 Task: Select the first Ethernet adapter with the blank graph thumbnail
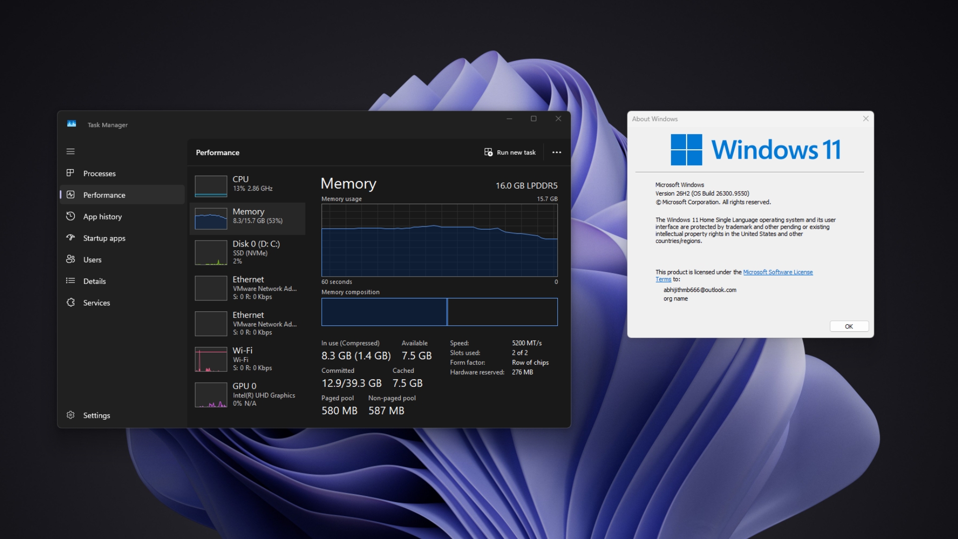[x=211, y=288]
